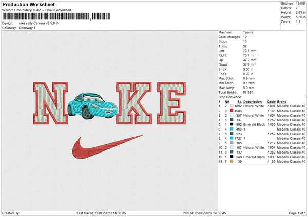Click the 'Colorway 1' value
The image size is (308, 217).
point(27,28)
